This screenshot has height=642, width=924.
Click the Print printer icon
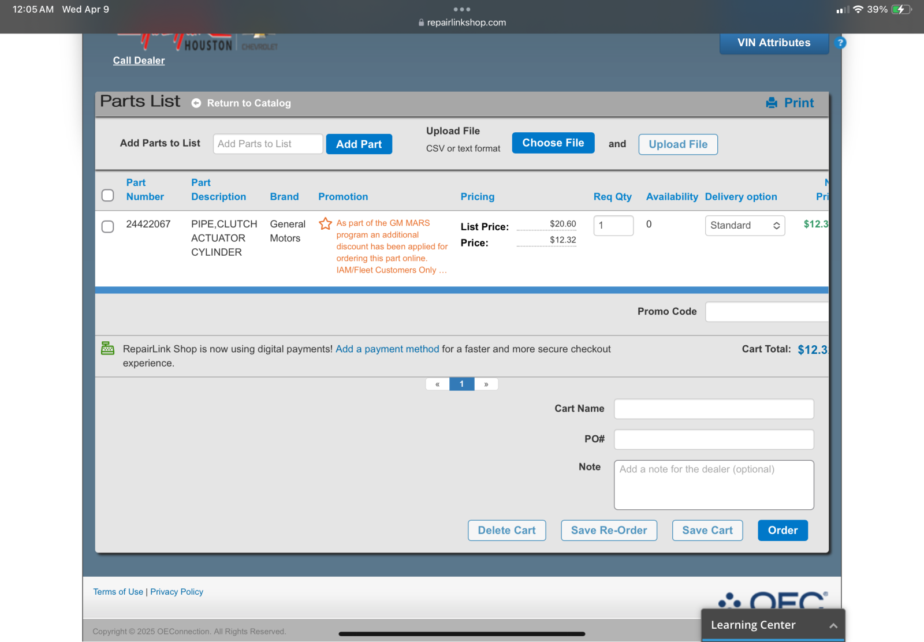[x=772, y=103]
